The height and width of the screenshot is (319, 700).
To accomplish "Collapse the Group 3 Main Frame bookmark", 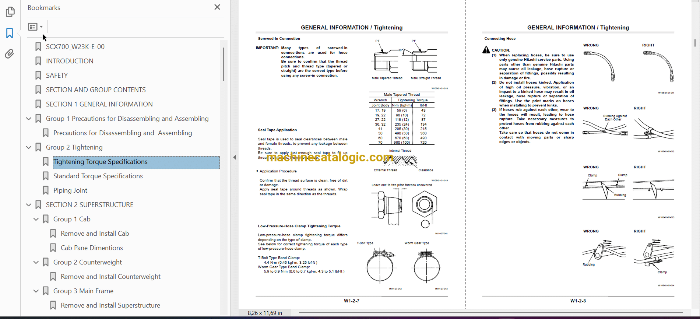I will (36, 291).
